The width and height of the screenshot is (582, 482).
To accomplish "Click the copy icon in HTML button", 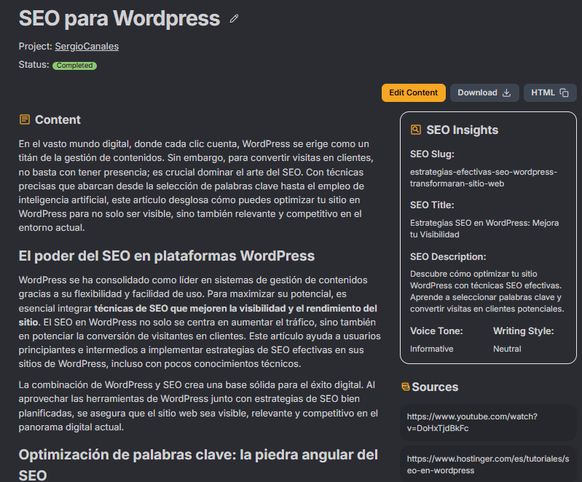I will tap(564, 92).
